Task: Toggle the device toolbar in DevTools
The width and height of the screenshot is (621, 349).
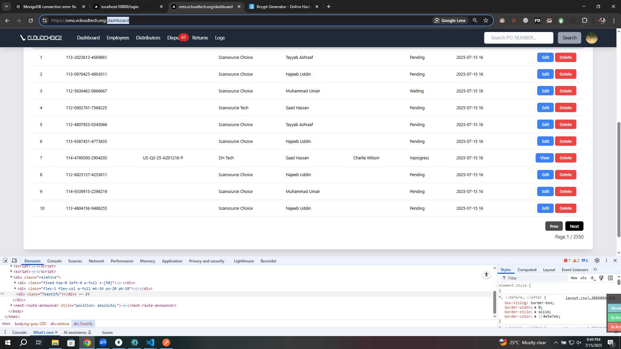Action: (14, 261)
